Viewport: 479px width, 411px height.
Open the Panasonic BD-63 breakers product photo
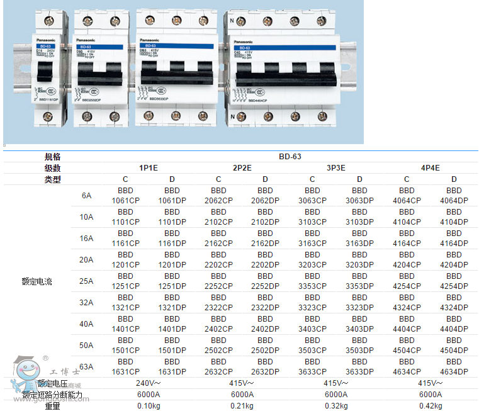coord(183,72)
